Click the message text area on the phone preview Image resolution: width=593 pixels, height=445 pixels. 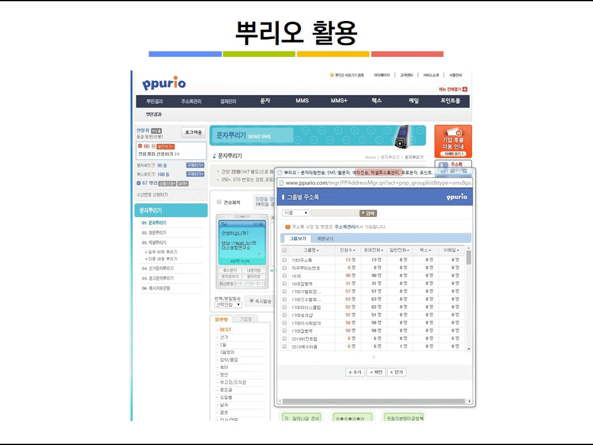coord(242,243)
